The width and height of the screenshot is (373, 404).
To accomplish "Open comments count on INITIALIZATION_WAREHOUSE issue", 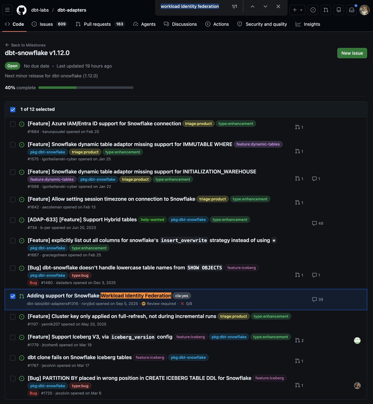I will tap(316, 179).
